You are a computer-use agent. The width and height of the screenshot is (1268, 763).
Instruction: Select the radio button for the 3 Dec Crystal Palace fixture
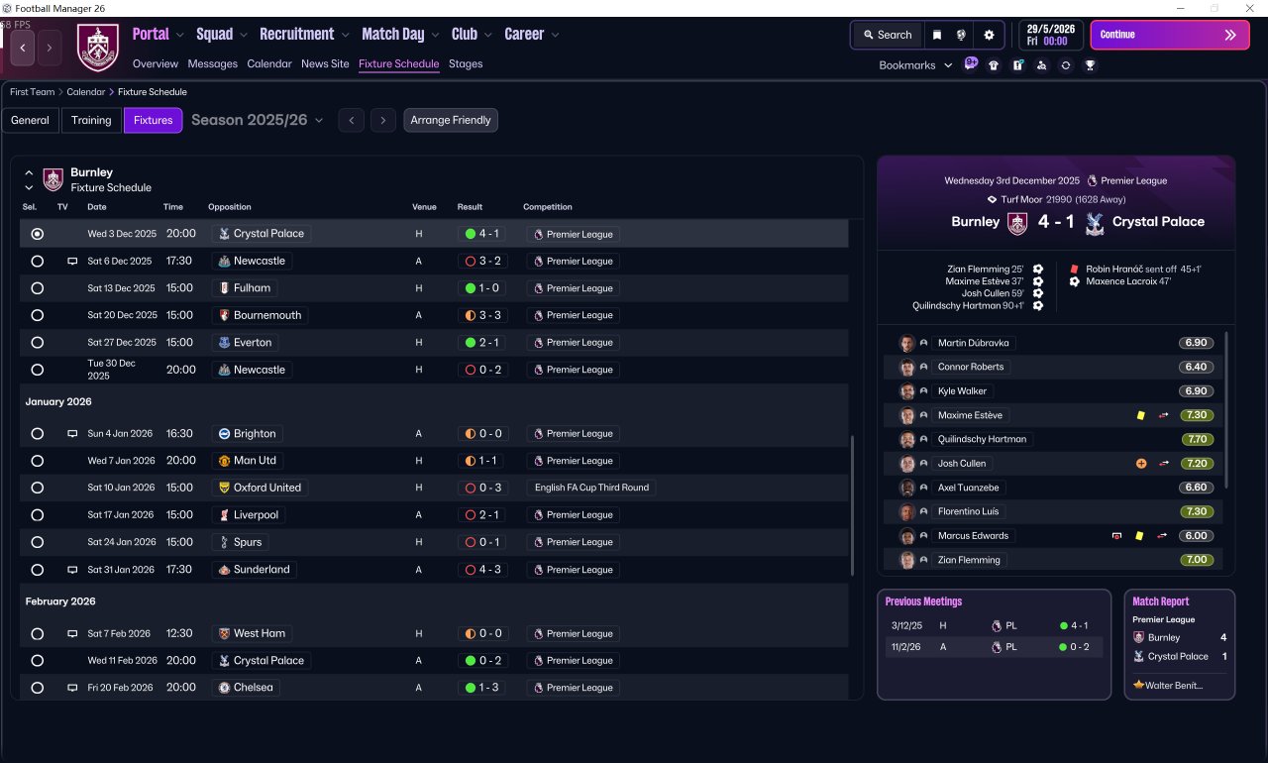[x=38, y=235]
